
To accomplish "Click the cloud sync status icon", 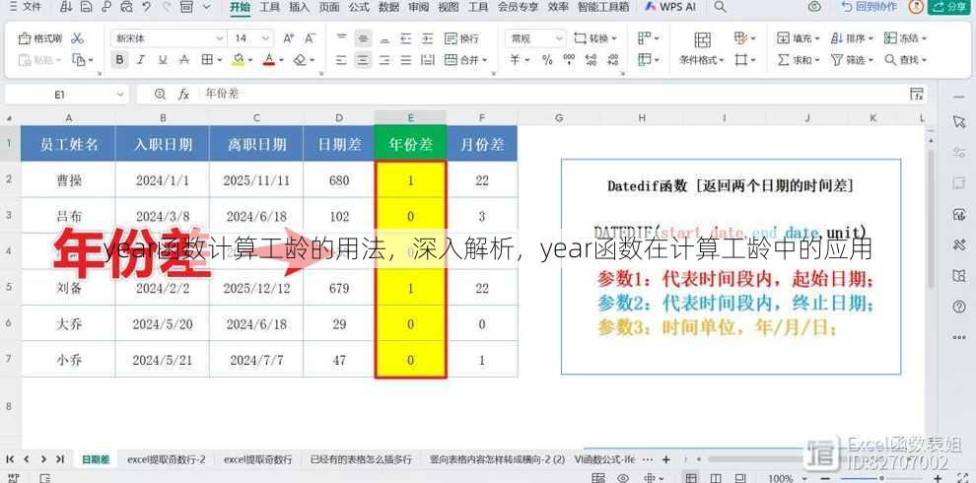I will click(814, 7).
